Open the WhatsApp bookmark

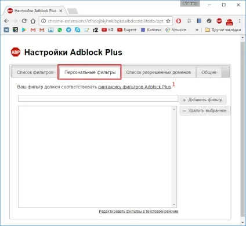point(60,30)
